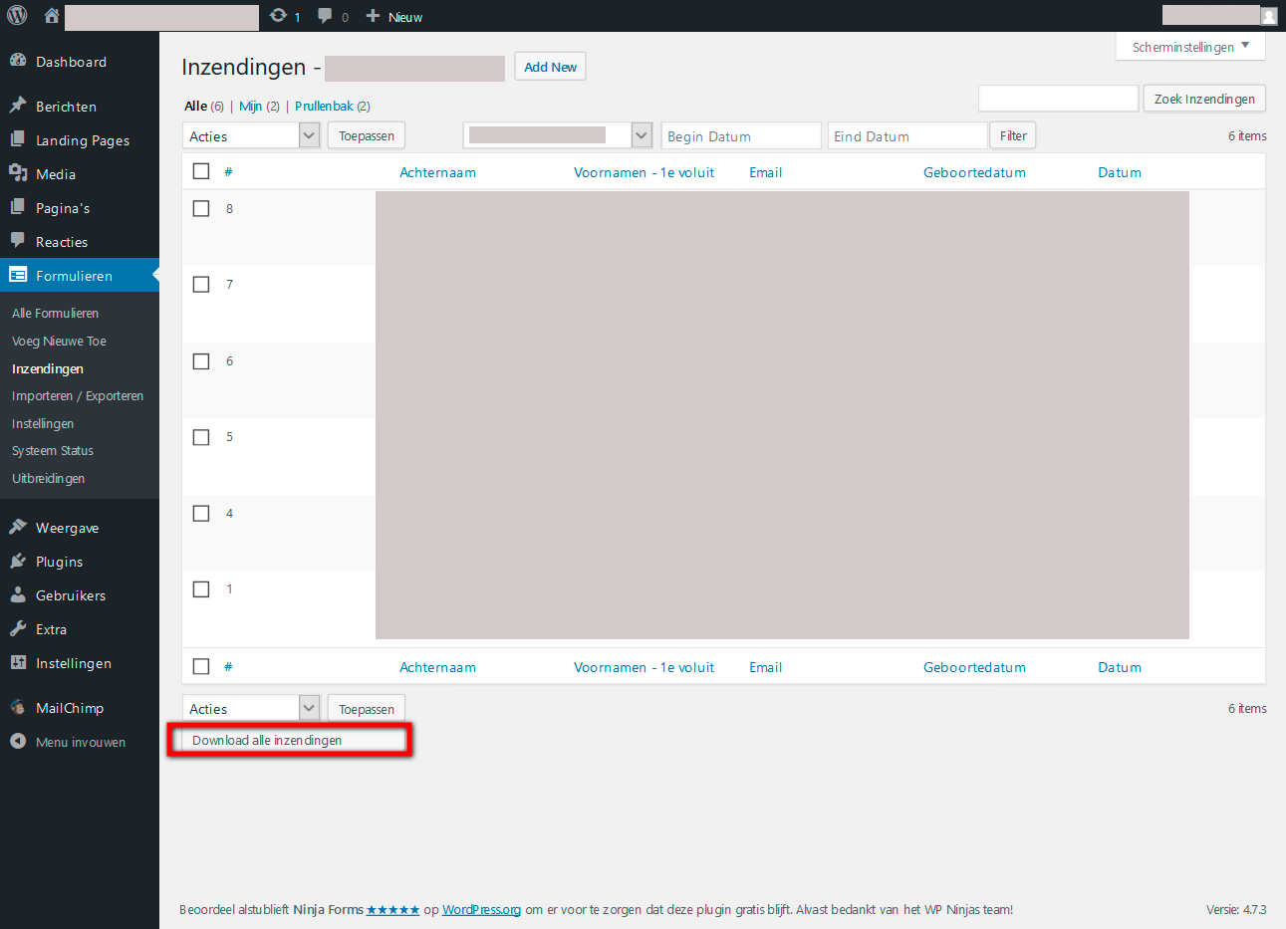Click the MailChimp monkey icon

[x=18, y=707]
